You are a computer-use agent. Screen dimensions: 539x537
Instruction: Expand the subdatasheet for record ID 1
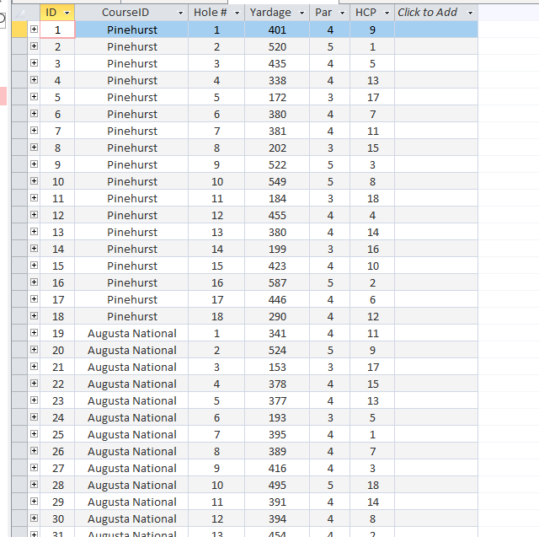pos(34,30)
